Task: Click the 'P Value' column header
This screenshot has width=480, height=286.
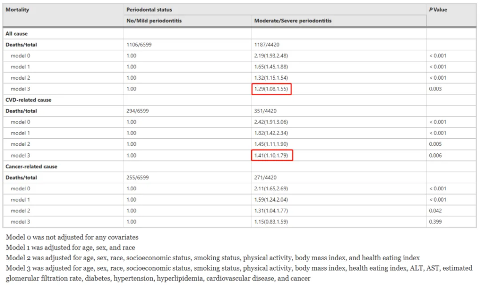Action: pyautogui.click(x=438, y=9)
